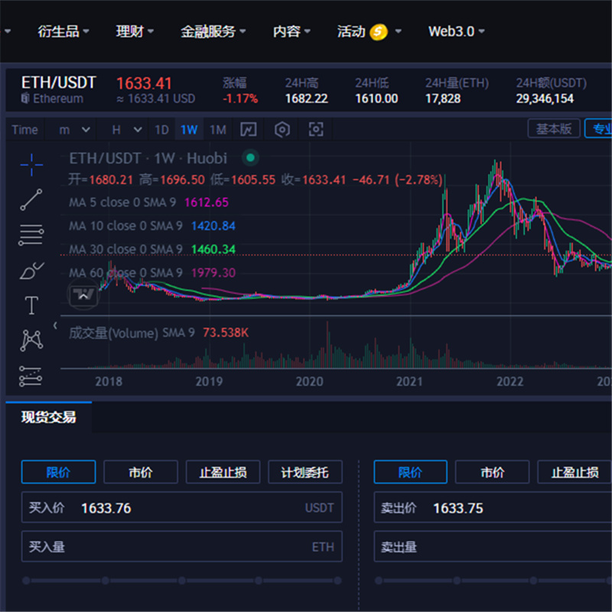Toggle fullscreen chart icon

coord(316,129)
